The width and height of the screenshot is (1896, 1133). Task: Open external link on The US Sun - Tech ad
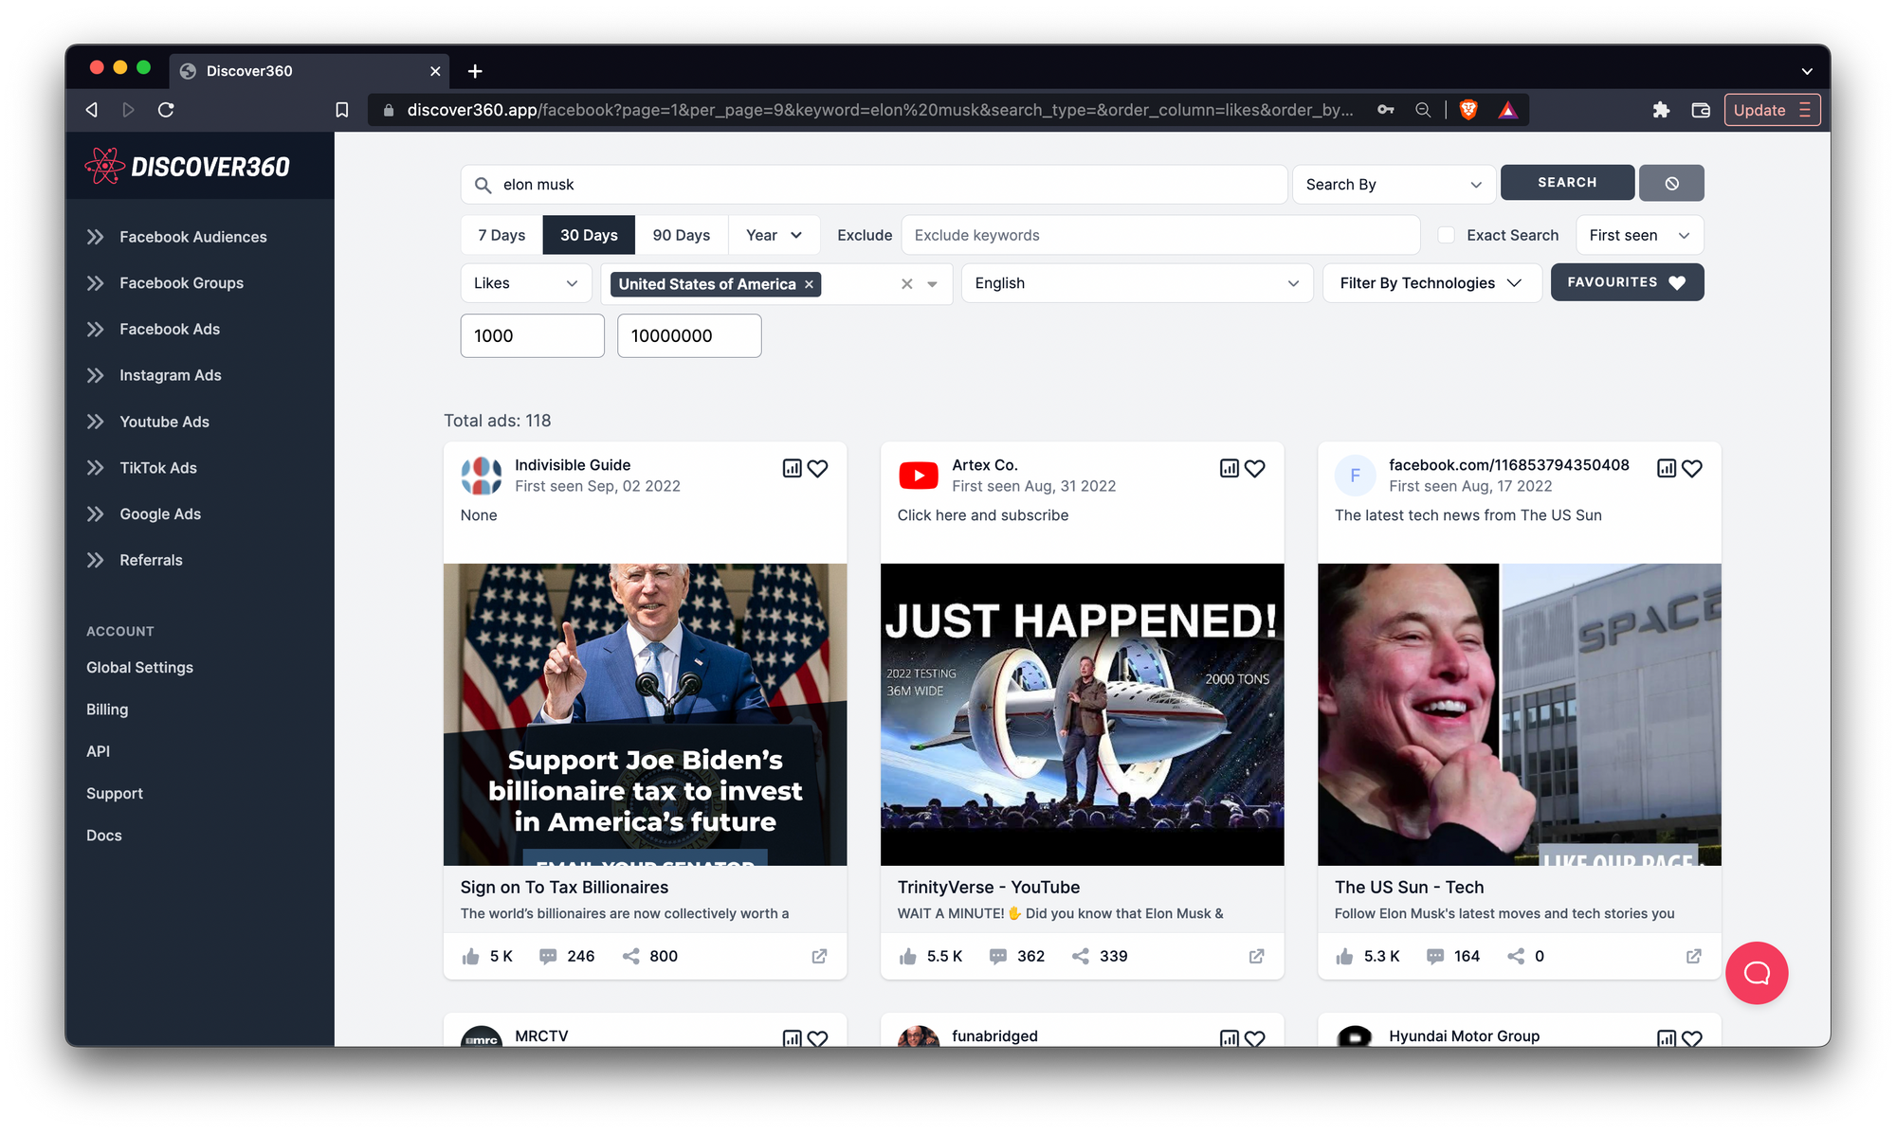click(1693, 957)
